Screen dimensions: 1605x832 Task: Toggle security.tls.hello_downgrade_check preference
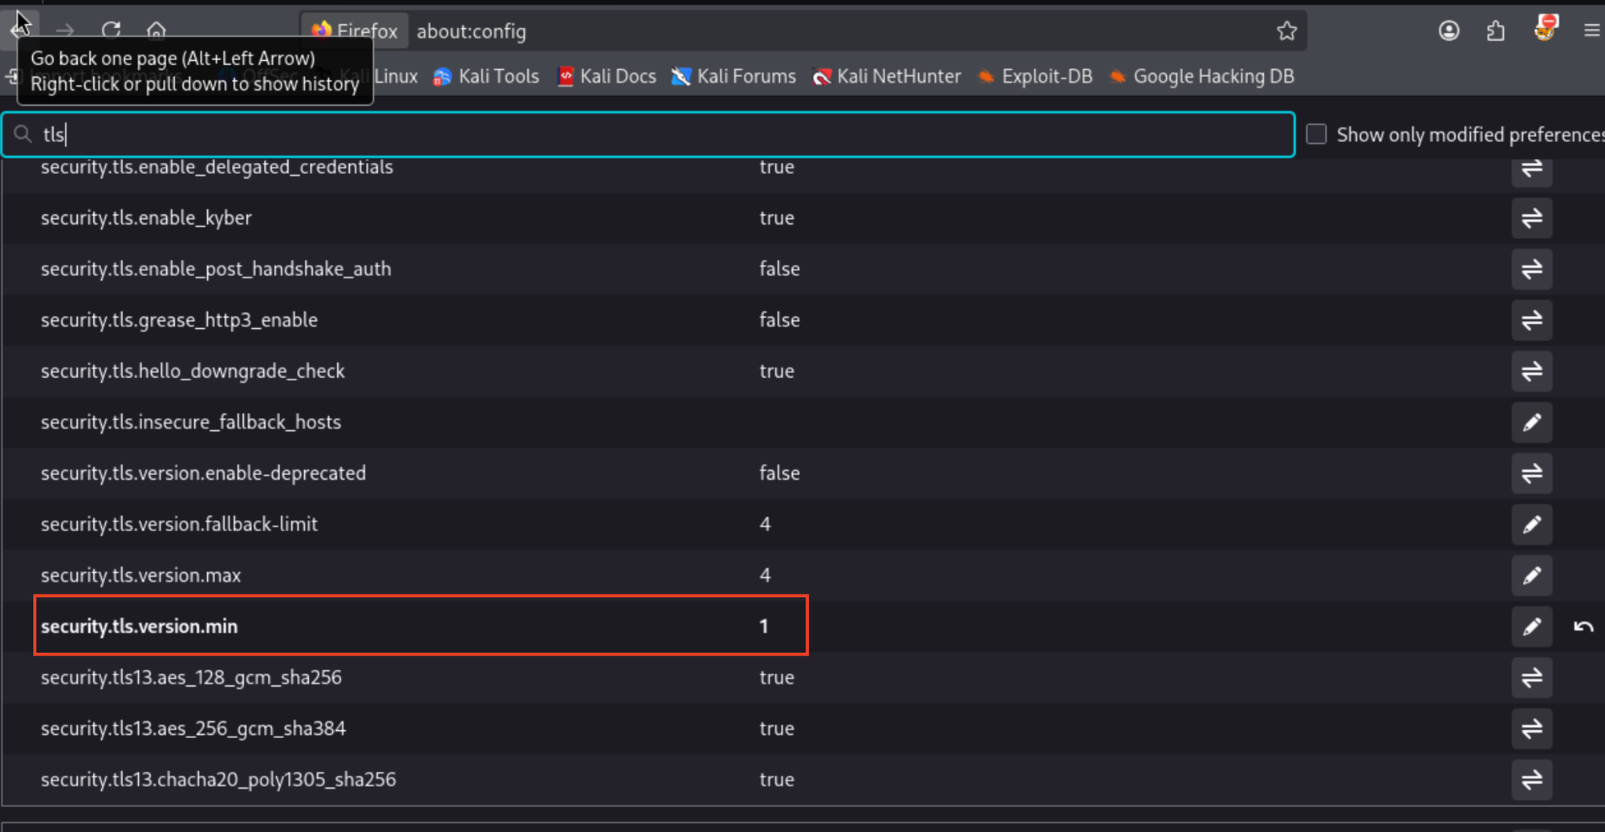click(x=1531, y=371)
